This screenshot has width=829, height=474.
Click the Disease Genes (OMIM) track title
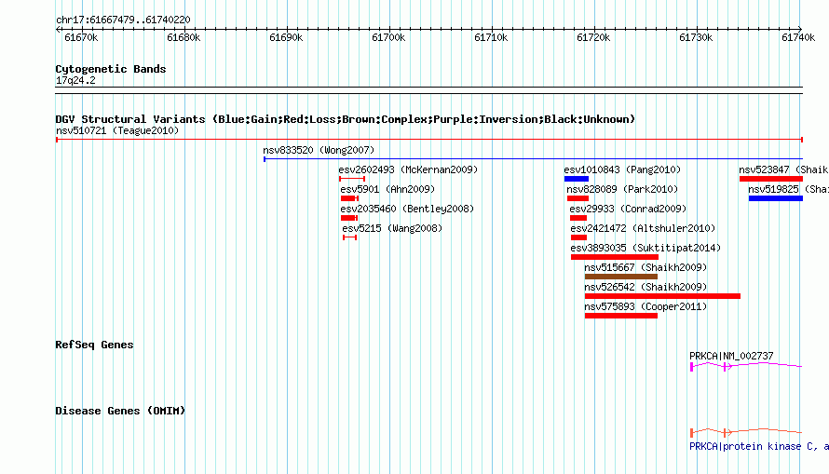click(120, 411)
